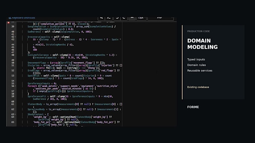Open the Keyboard shortcuts link
The height and width of the screenshot is (143, 255).
(22, 18)
